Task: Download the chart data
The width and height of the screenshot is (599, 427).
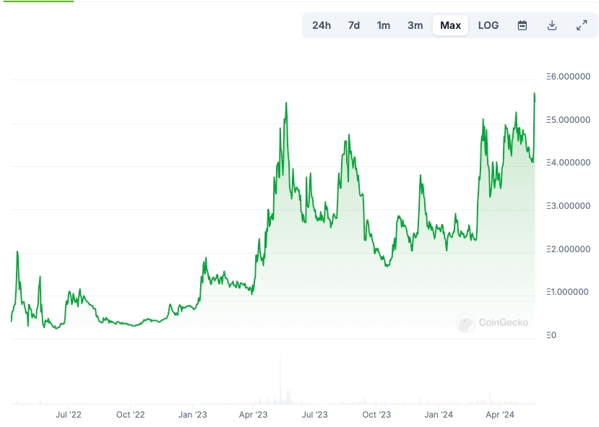Action: point(552,25)
